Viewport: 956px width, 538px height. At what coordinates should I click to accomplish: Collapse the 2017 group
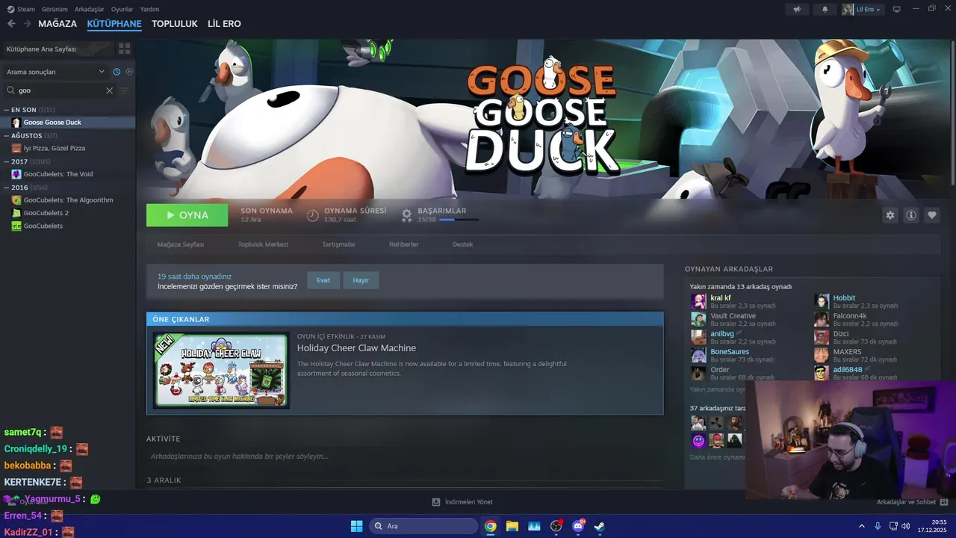point(7,161)
